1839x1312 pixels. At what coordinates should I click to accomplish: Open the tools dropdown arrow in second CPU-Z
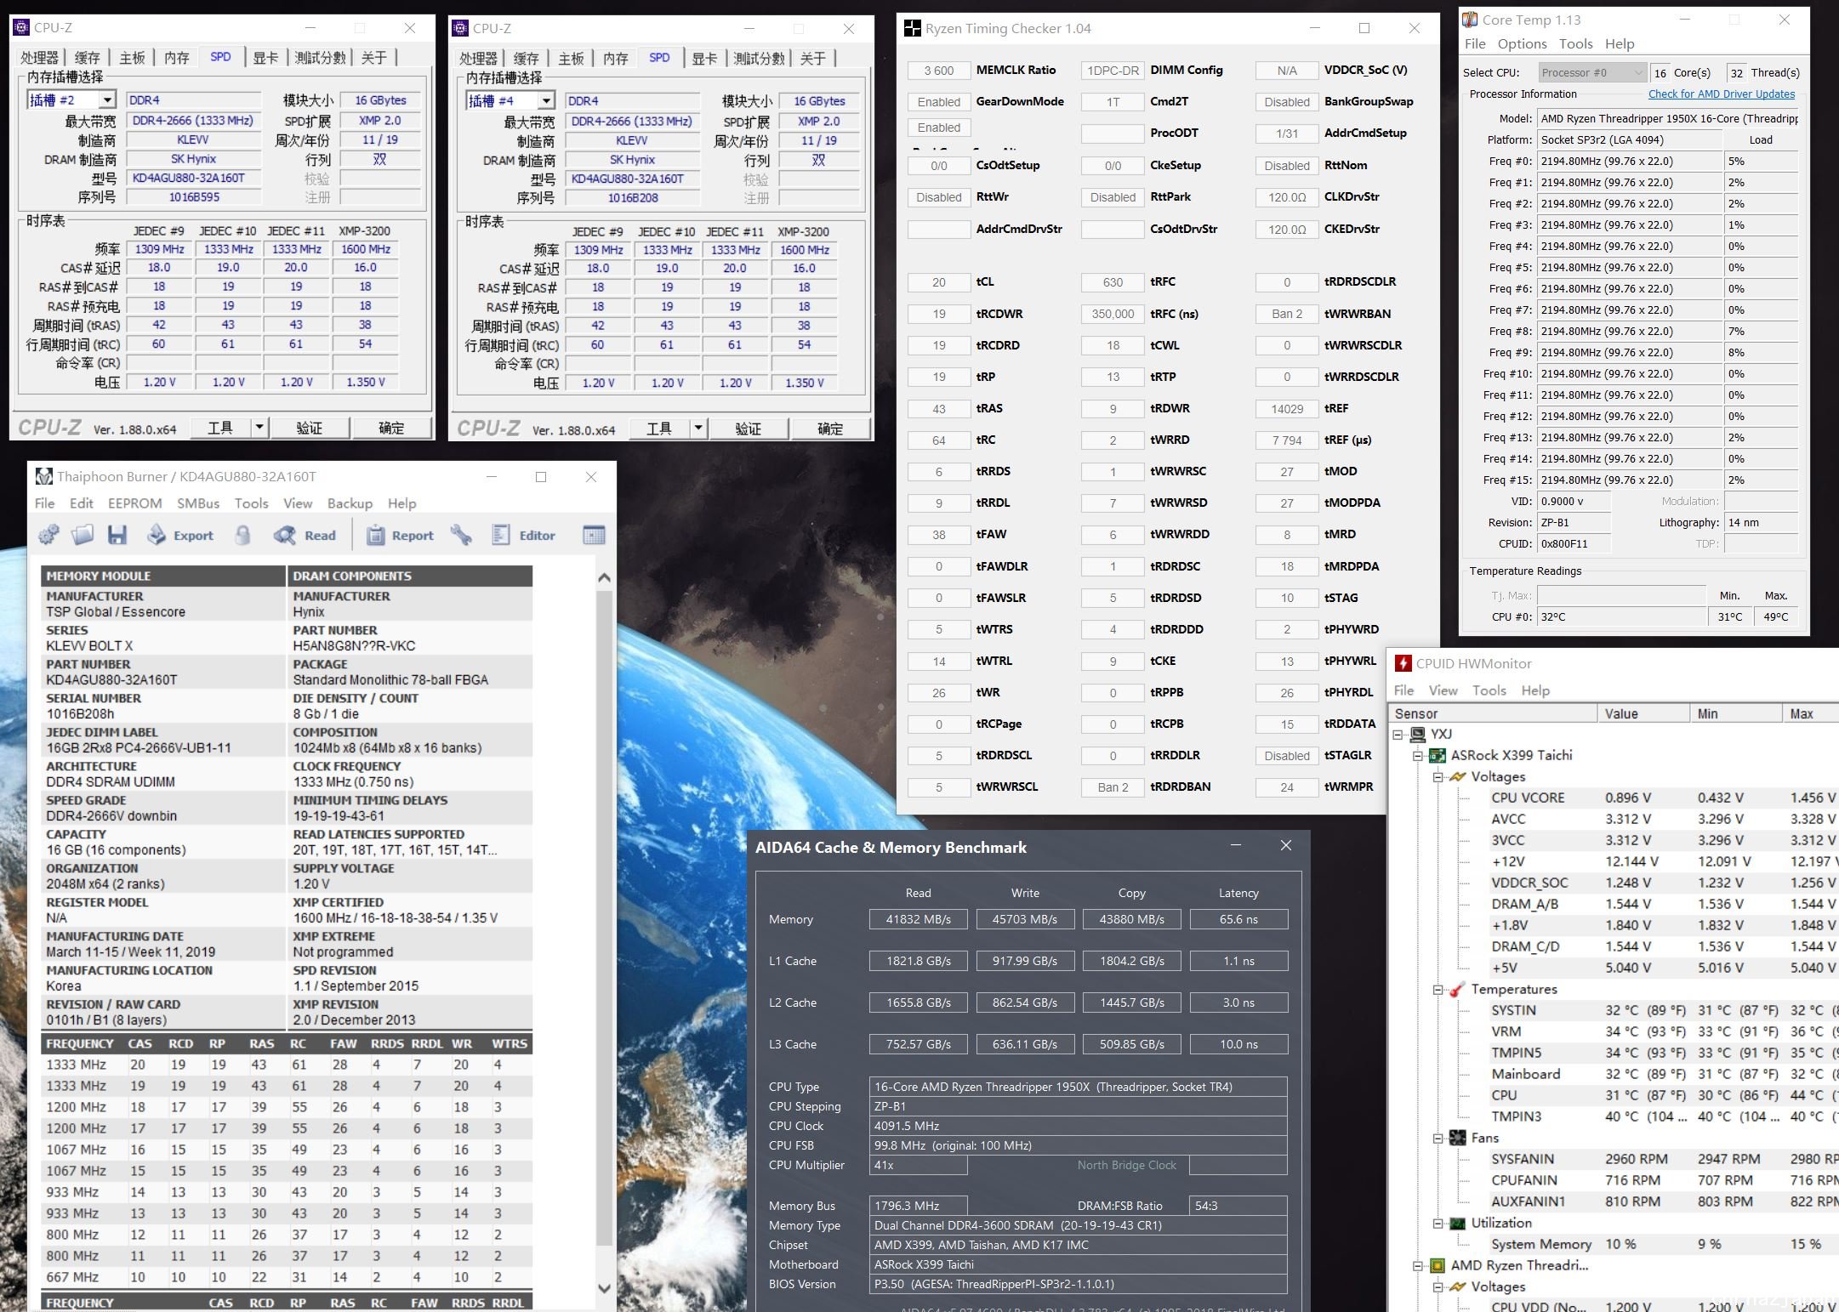point(698,428)
